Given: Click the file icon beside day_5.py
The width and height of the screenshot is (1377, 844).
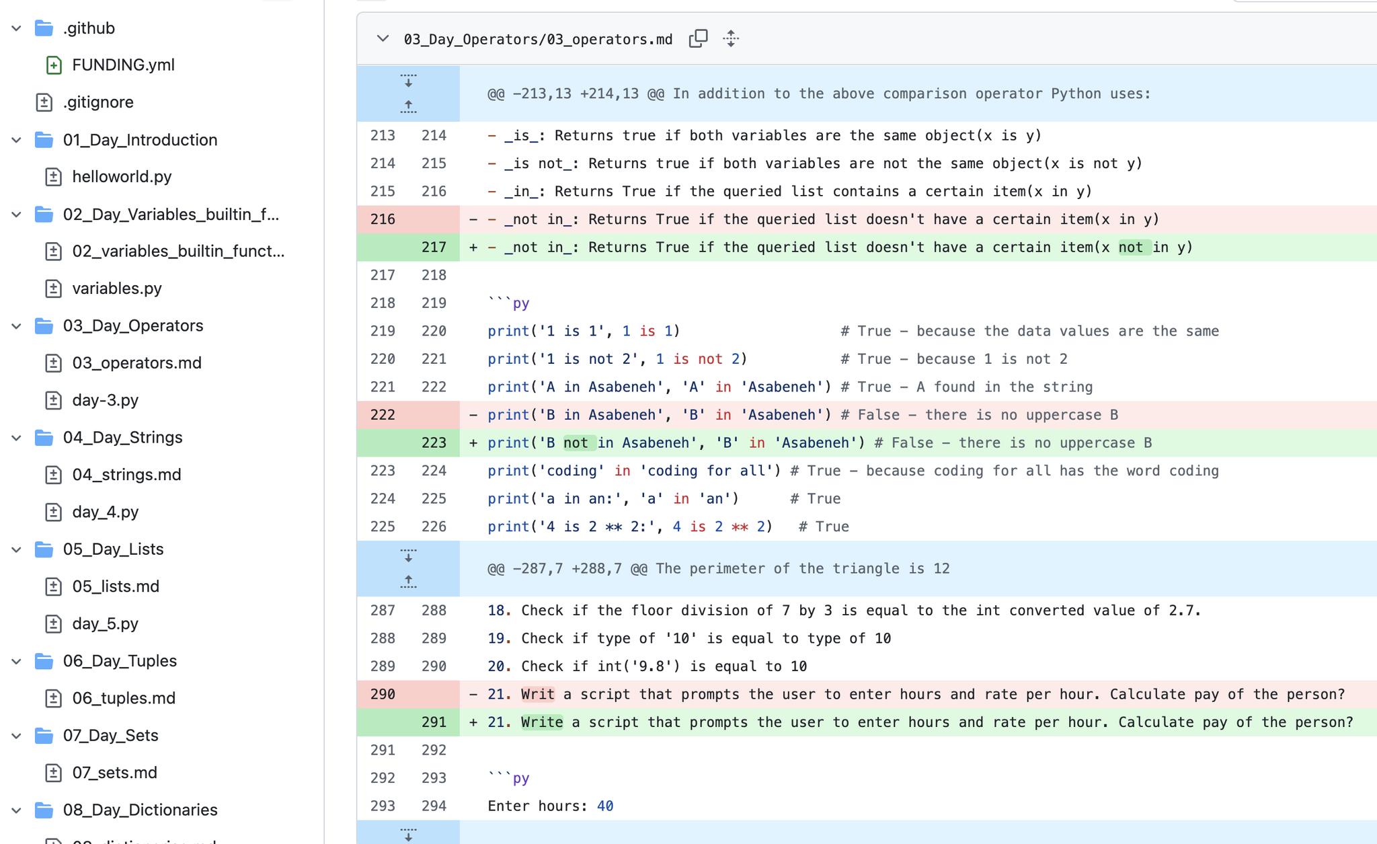Looking at the screenshot, I should coord(54,623).
